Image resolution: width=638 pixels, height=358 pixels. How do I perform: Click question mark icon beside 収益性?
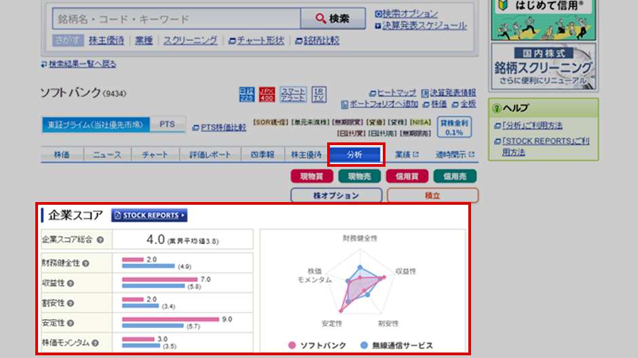pyautogui.click(x=70, y=283)
